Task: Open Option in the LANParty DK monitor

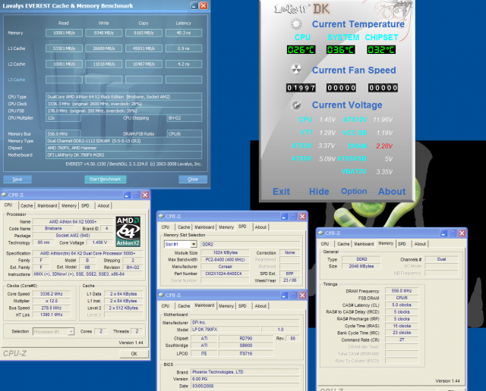Action: click(x=354, y=191)
